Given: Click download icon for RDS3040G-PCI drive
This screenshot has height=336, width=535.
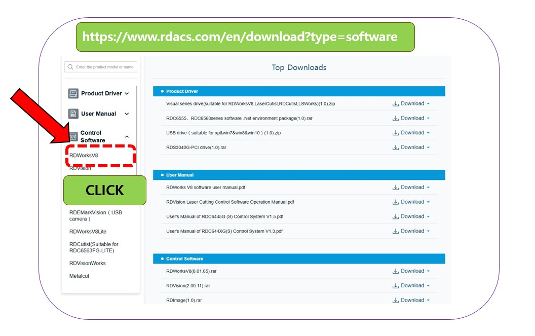Looking at the screenshot, I should 395,147.
